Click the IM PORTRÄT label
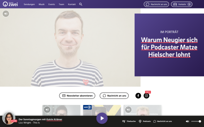This screenshot has width=204, height=127. click(169, 32)
